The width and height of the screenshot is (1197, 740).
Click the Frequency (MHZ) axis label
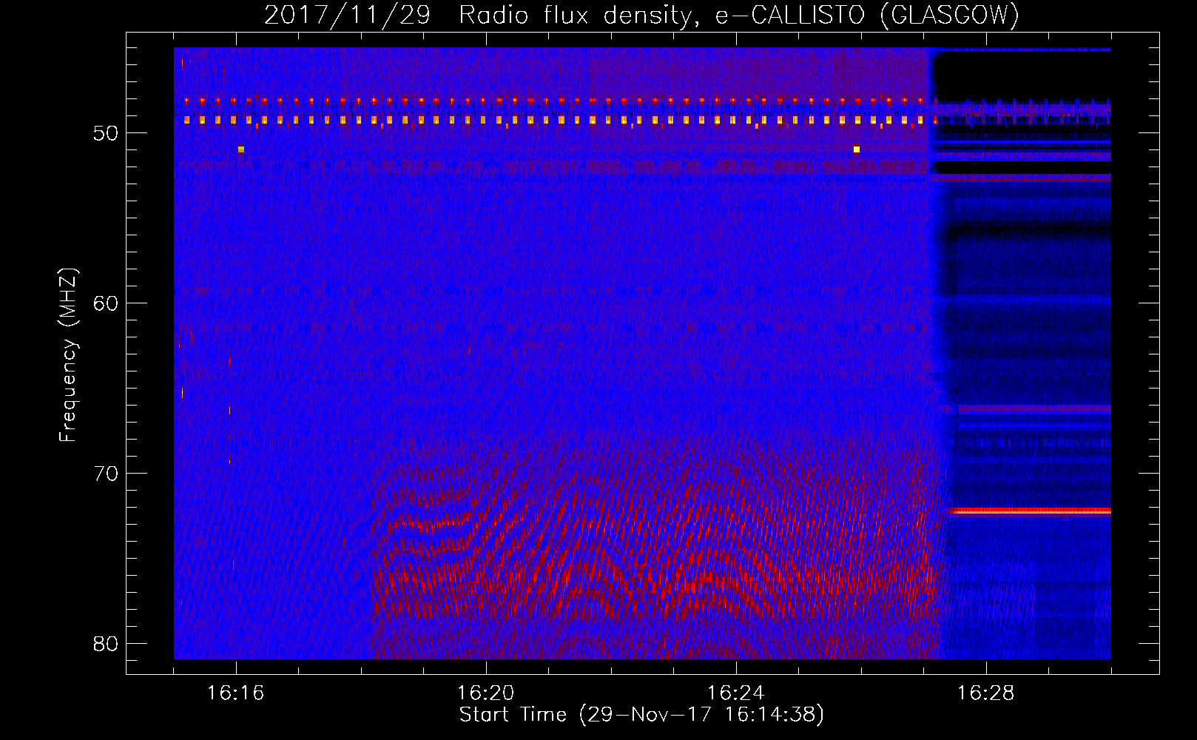[68, 354]
